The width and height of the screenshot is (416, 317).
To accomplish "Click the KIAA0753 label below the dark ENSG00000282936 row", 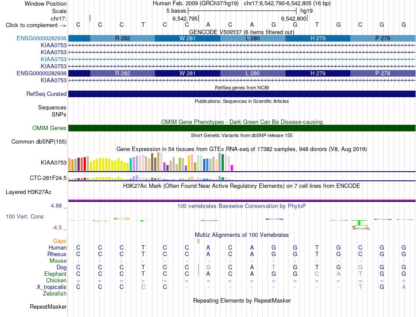I will point(53,80).
